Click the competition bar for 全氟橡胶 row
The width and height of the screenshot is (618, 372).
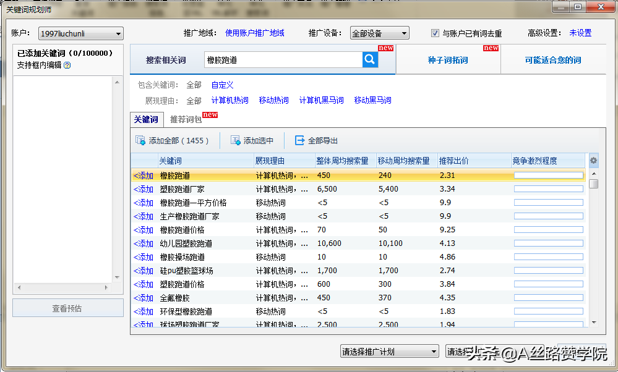pos(549,298)
